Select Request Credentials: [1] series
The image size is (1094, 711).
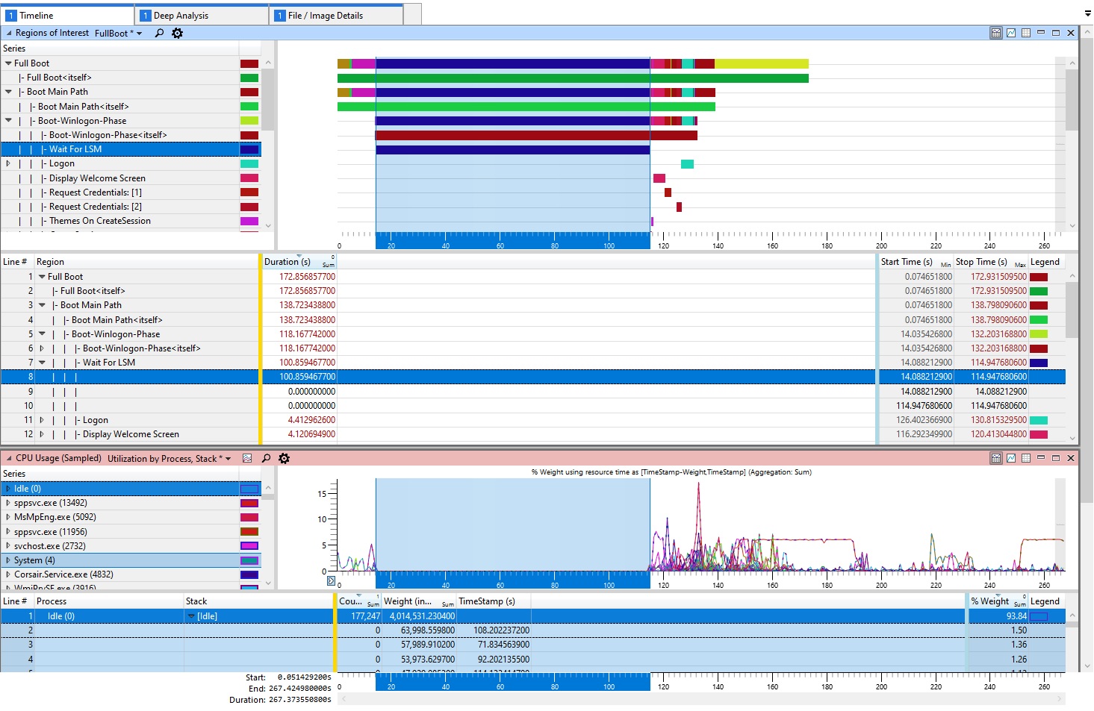(131, 192)
